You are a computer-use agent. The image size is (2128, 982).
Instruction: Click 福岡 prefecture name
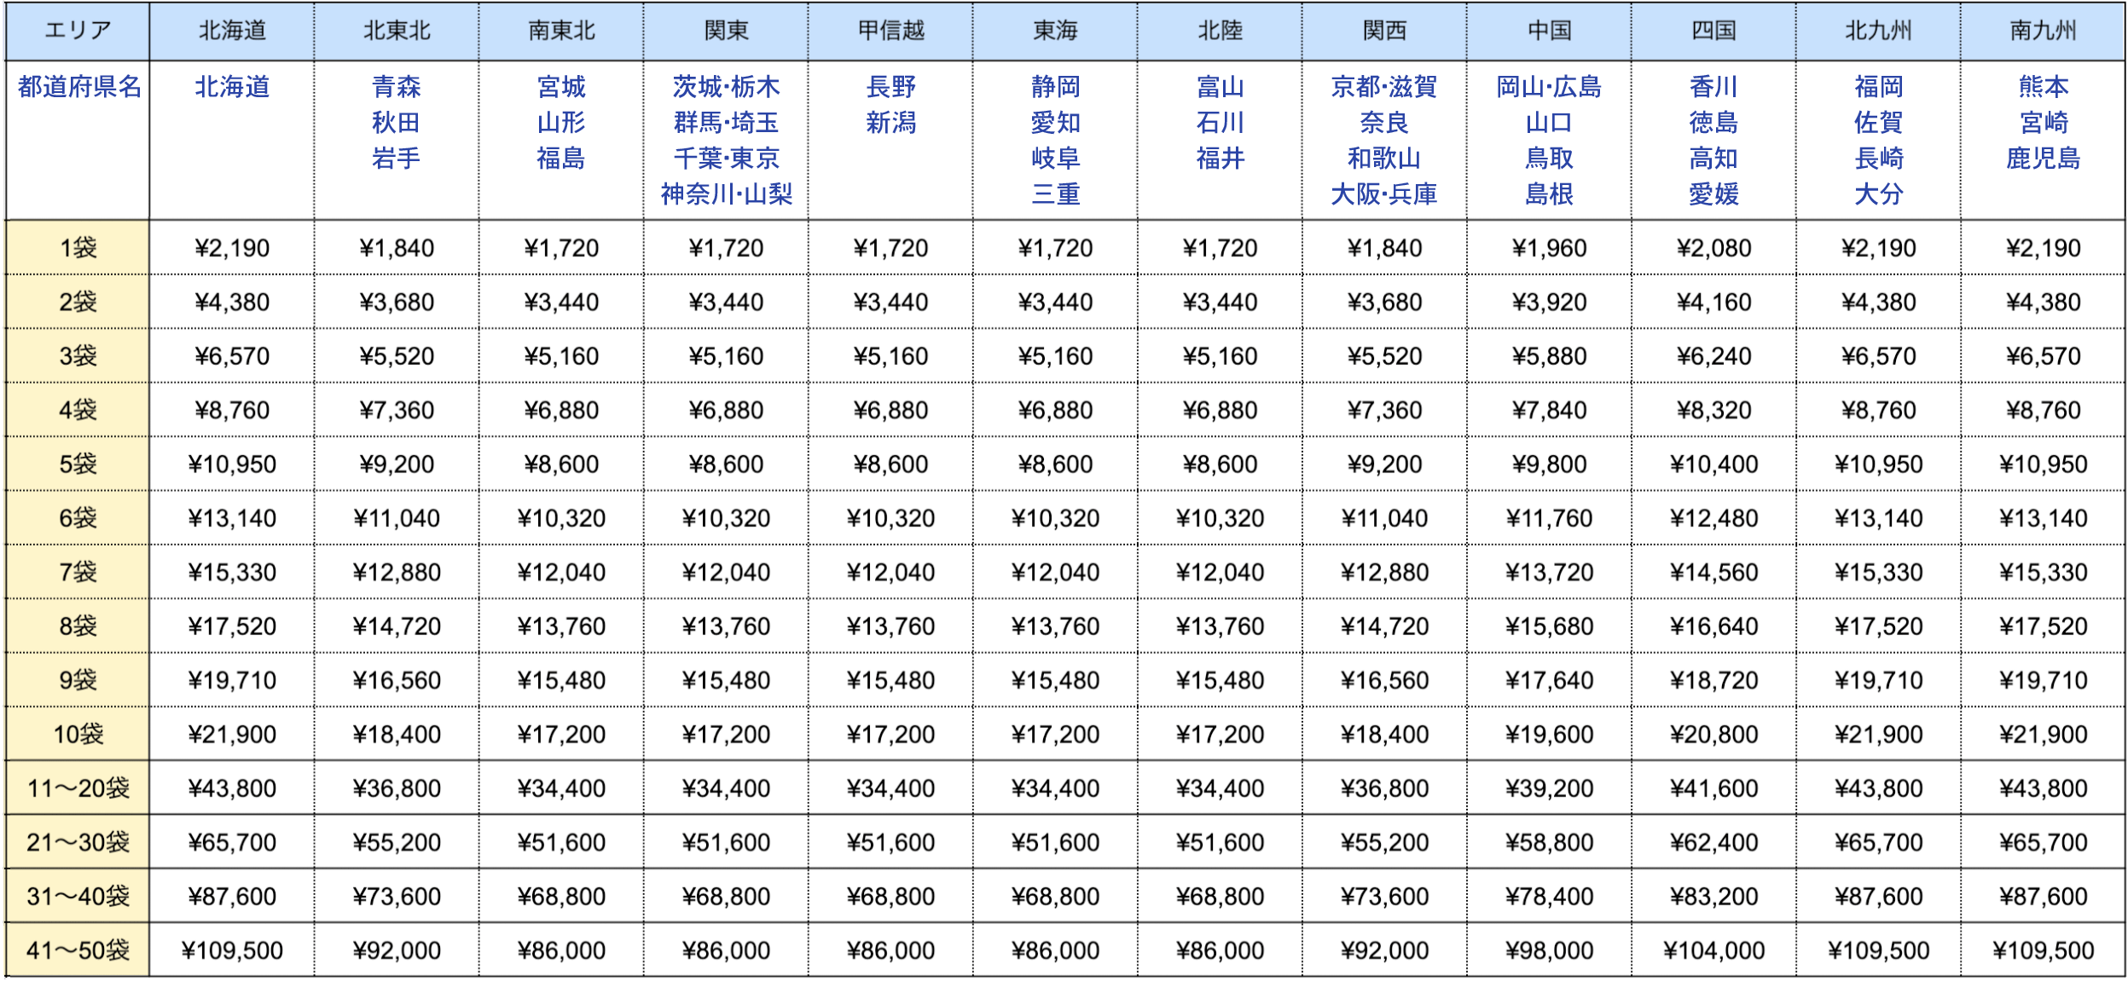tap(1878, 87)
